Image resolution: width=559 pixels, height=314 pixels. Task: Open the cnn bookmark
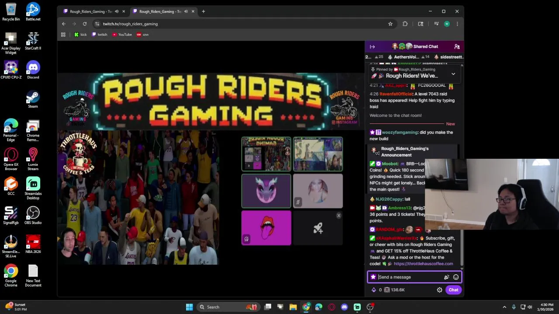143,34
